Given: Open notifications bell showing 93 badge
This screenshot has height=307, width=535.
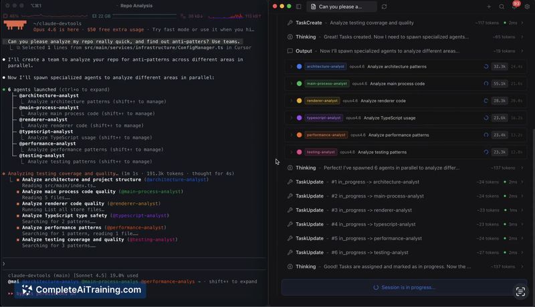Looking at the screenshot, I should pyautogui.click(x=514, y=6).
